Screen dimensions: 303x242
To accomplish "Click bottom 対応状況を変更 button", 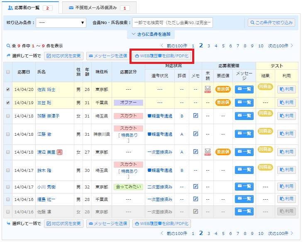I will [x=64, y=224].
